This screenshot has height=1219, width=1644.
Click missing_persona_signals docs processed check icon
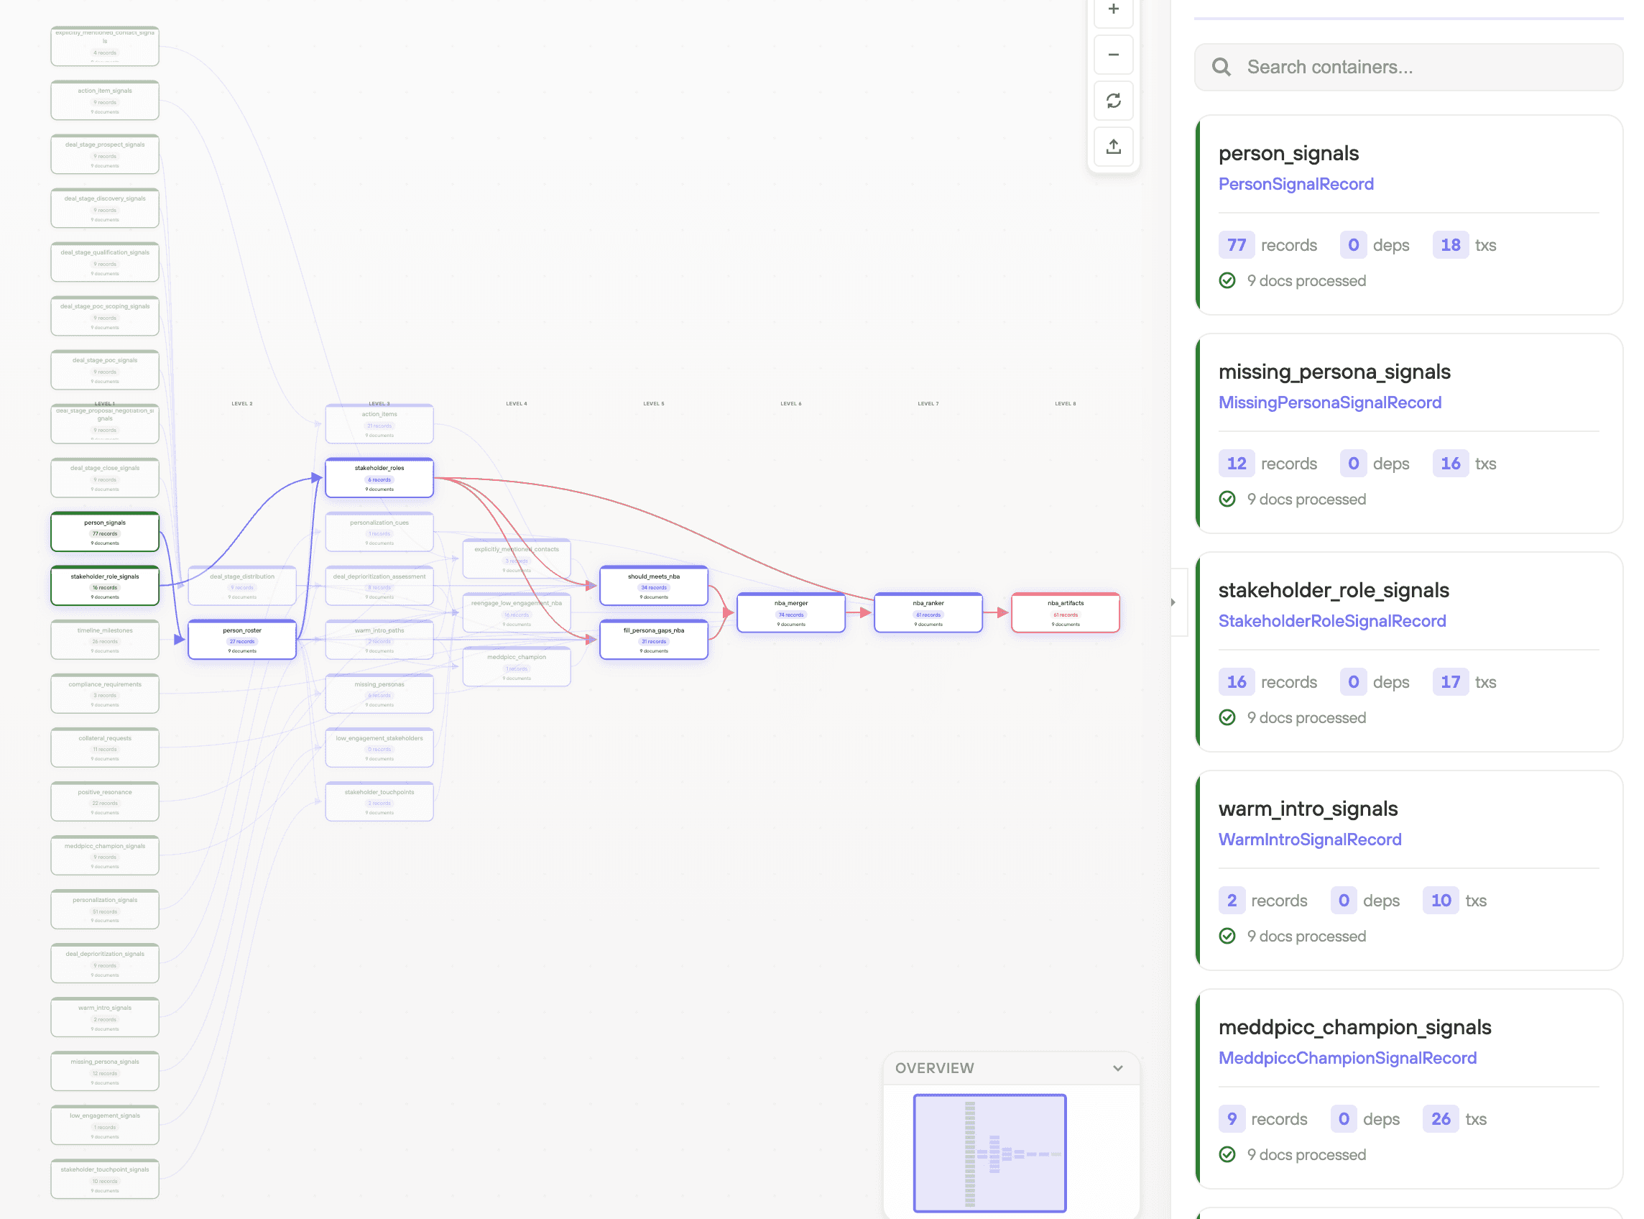tap(1227, 499)
